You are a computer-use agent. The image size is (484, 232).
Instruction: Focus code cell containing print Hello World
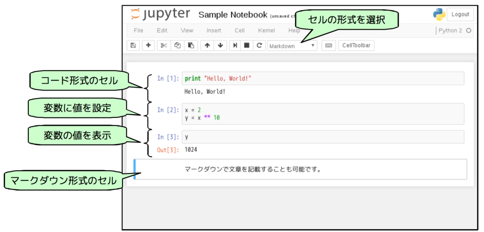pyautogui.click(x=323, y=78)
